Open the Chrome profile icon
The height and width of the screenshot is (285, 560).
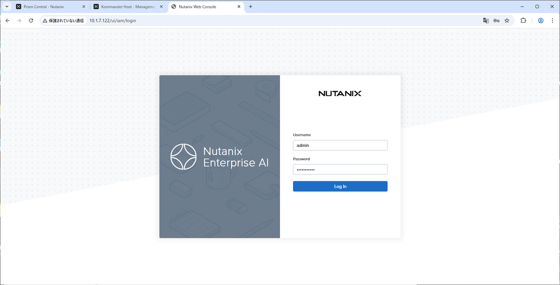tap(540, 21)
